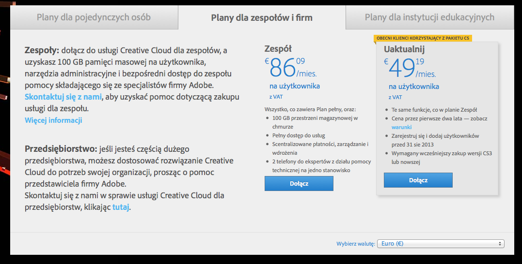The width and height of the screenshot is (522, 264).
Task: Follow the tutaj link for enterprises
Action: click(121, 207)
